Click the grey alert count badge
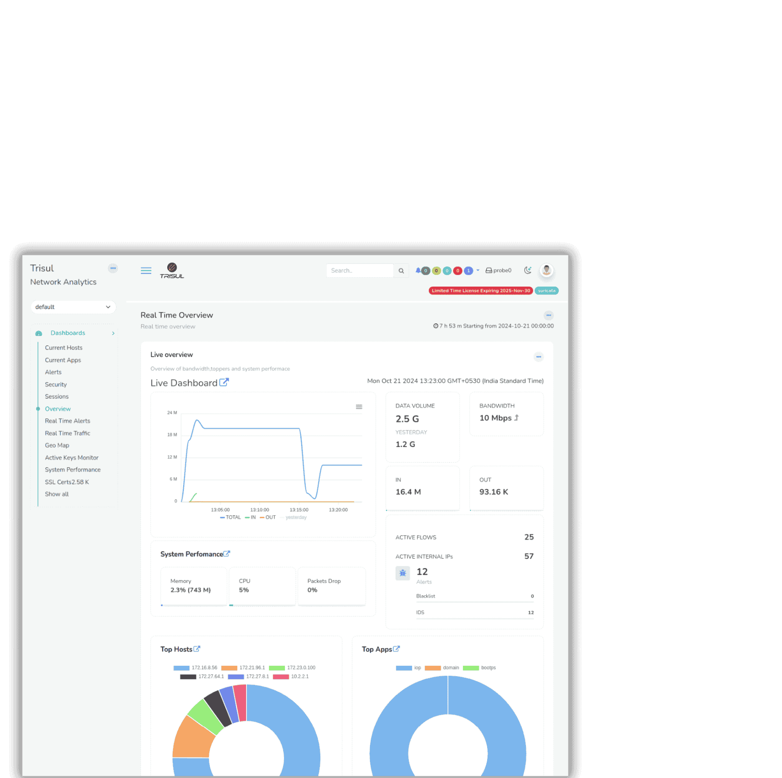This screenshot has height=778, width=782. point(425,271)
